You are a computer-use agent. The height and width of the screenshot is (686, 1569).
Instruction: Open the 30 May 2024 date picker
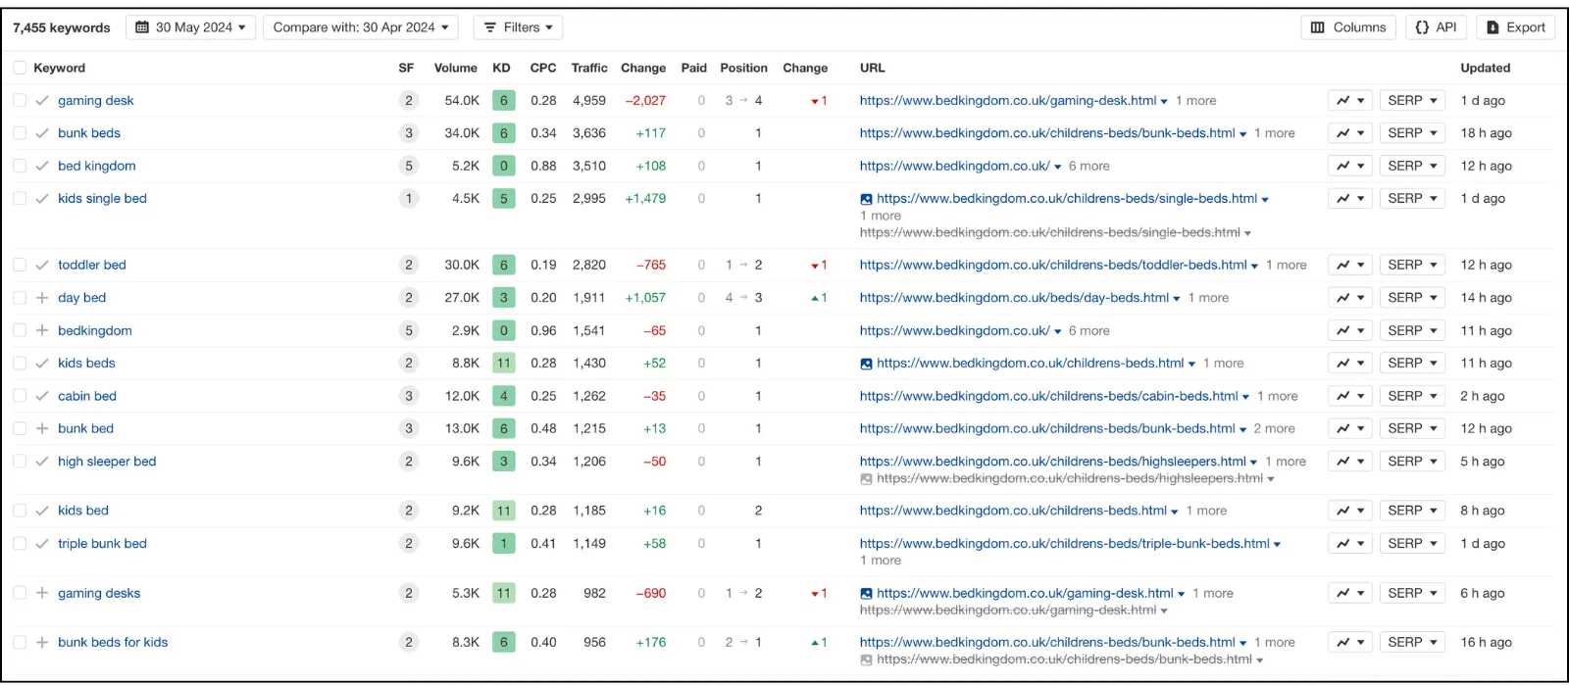(191, 27)
